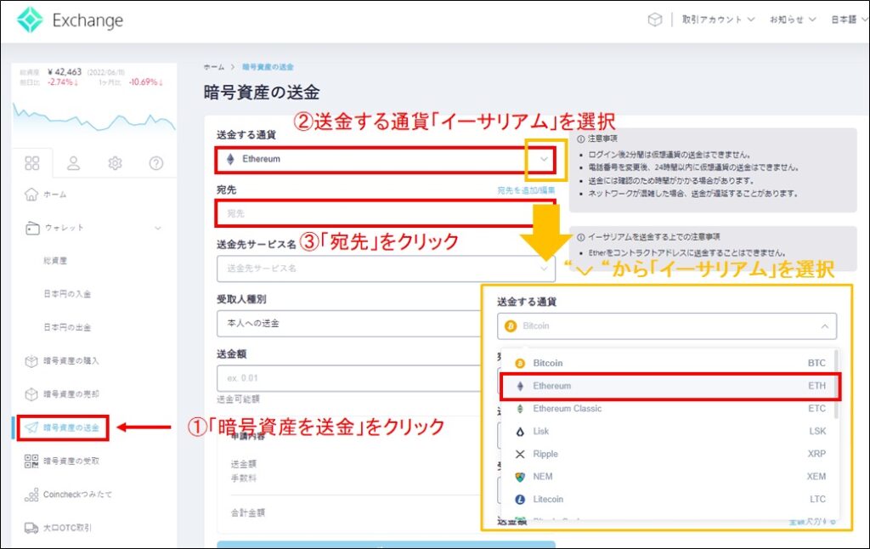Open the cube icon in header
Viewport: 870px width, 549px height.
(x=655, y=20)
